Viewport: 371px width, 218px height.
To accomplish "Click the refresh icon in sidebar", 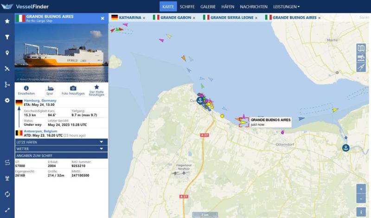I will pos(7,194).
